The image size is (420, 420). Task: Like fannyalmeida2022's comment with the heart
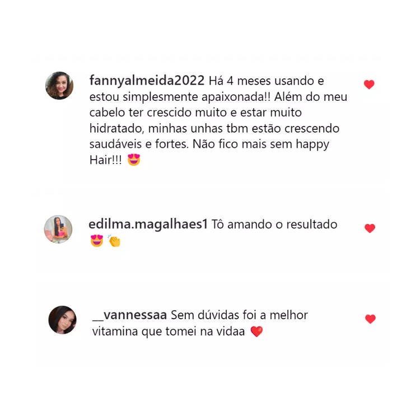click(369, 85)
